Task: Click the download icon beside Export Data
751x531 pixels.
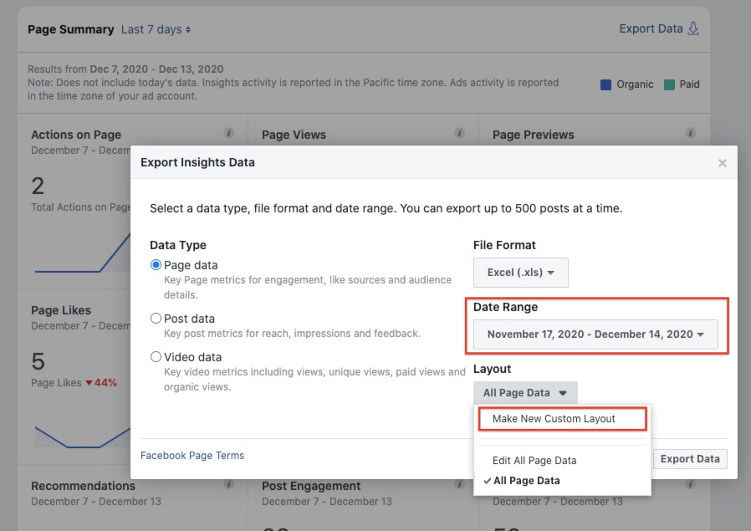Action: pyautogui.click(x=693, y=28)
